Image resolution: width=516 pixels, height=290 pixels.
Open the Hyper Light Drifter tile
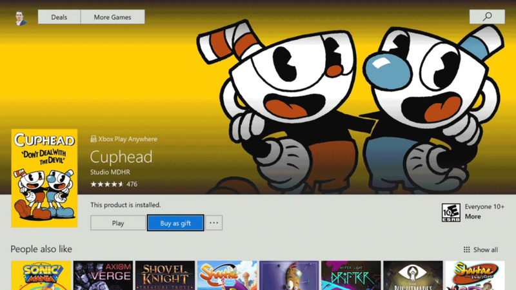(x=351, y=276)
